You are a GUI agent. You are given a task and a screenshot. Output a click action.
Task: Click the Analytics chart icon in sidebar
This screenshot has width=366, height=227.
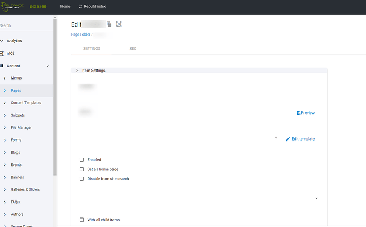pos(2,41)
